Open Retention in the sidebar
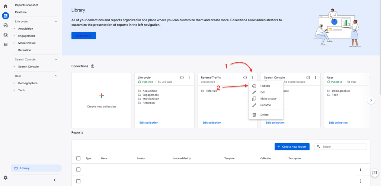Image resolution: width=381 pixels, height=186 pixels. click(x=25, y=50)
